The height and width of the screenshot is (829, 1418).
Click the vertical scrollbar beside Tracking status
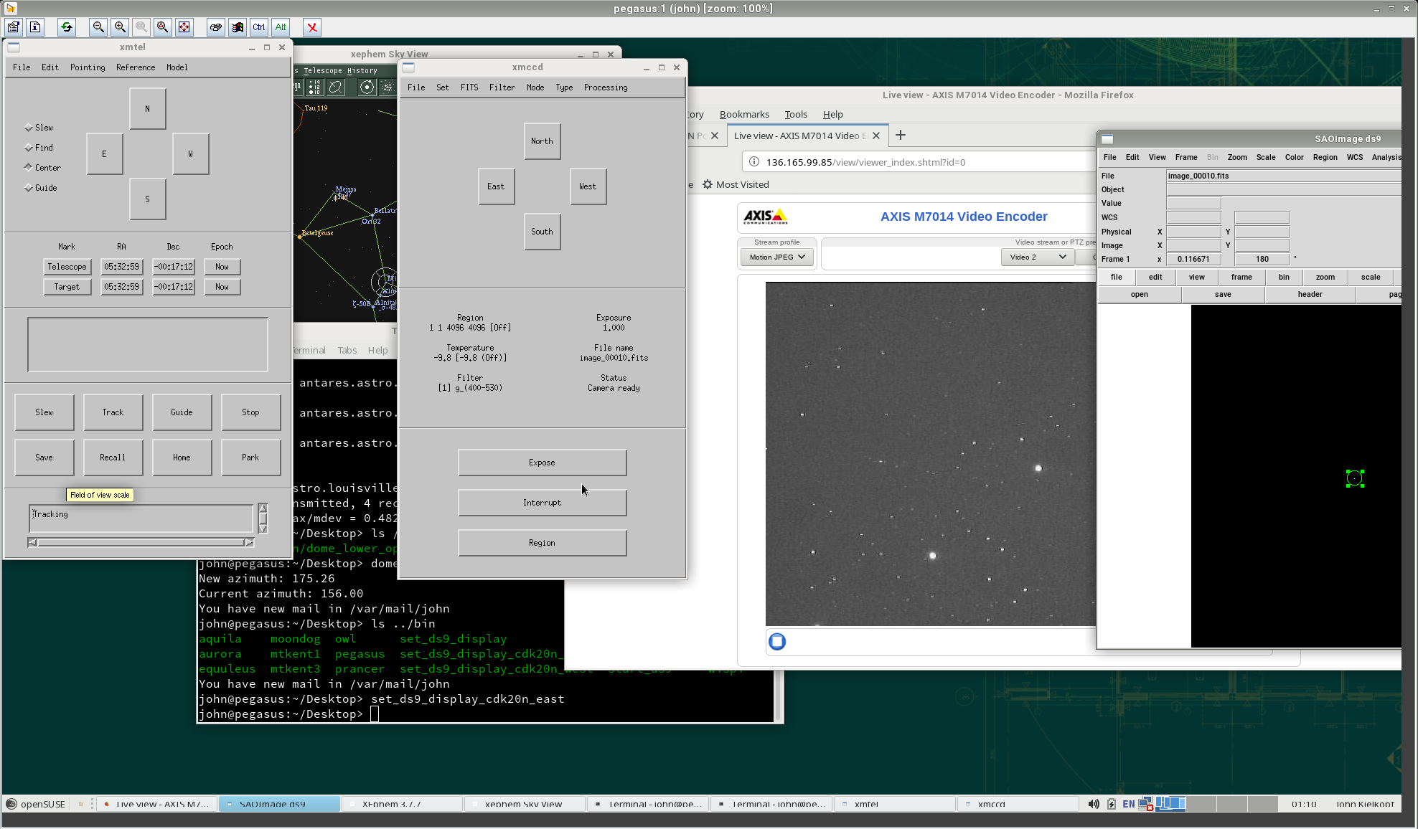tap(263, 518)
